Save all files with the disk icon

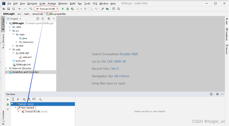pos(9,9)
